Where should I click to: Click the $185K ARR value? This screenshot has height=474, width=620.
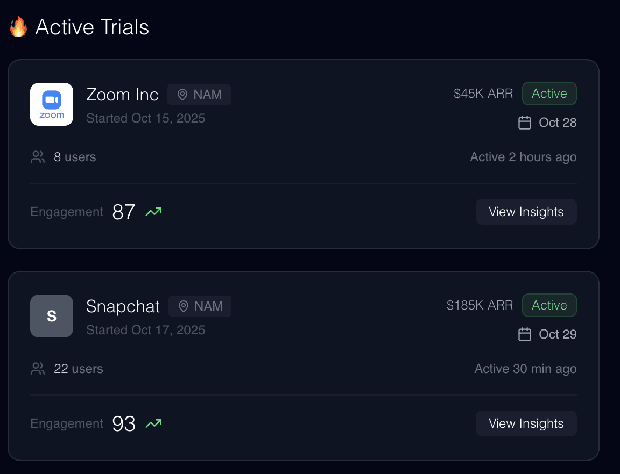pyautogui.click(x=480, y=305)
